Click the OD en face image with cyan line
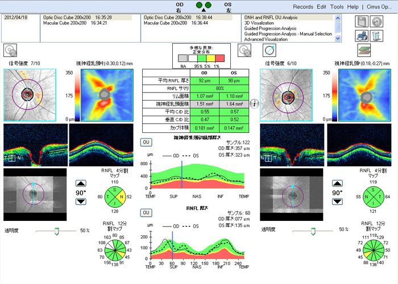 coord(35,194)
